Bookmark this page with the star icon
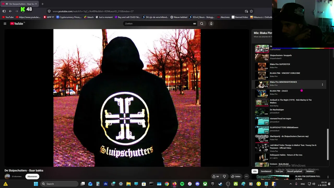The height and width of the screenshot is (188, 334). pos(251,11)
